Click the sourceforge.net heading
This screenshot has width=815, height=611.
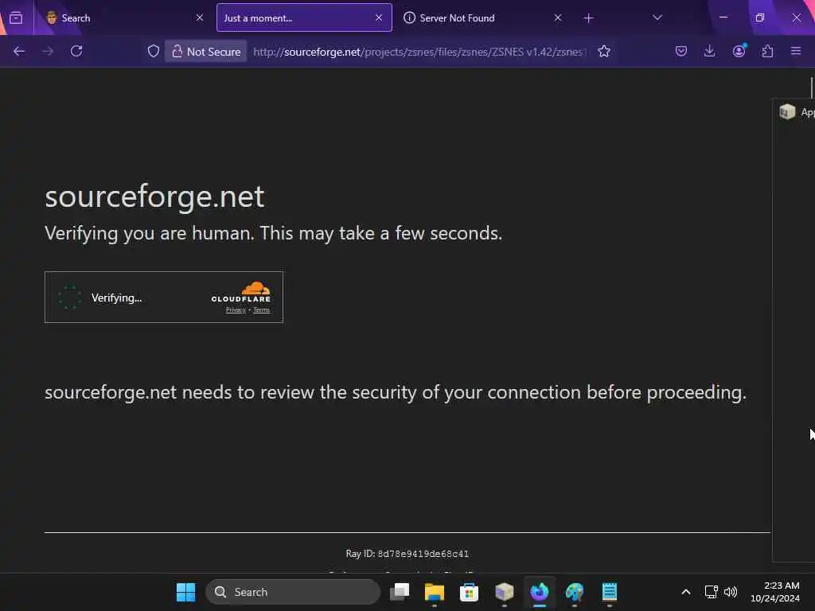154,197
